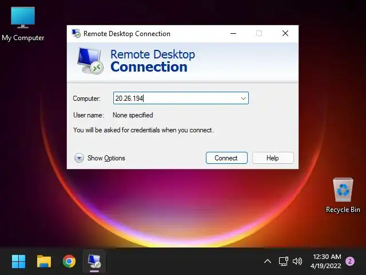
Task: Click Remote Desktop Connection taskbar icon
Action: [94, 261]
